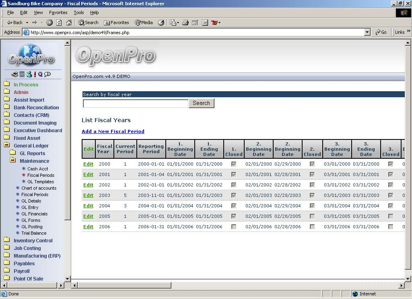Click the Refresh page toolbar icon
Image resolution: width=412 pixels, height=299 pixels.
pyautogui.click(x=59, y=23)
